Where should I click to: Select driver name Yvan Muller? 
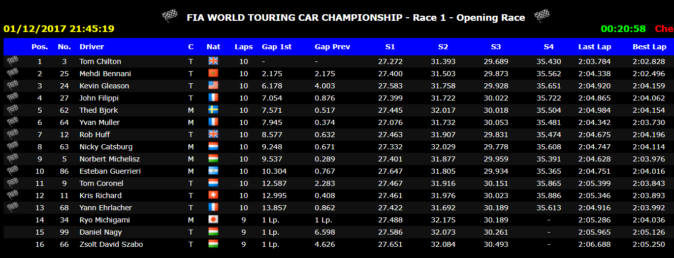[100, 122]
